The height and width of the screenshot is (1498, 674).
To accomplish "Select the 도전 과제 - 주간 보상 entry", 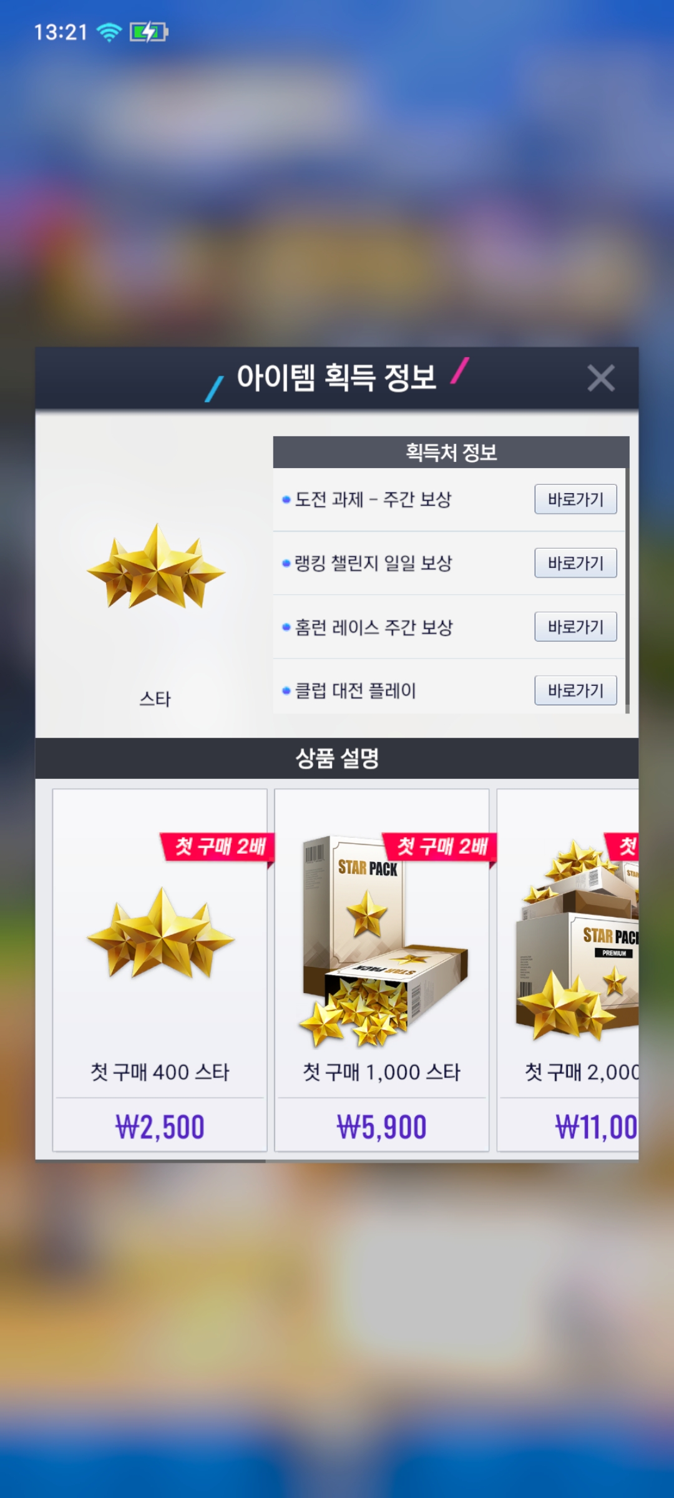I will point(373,499).
